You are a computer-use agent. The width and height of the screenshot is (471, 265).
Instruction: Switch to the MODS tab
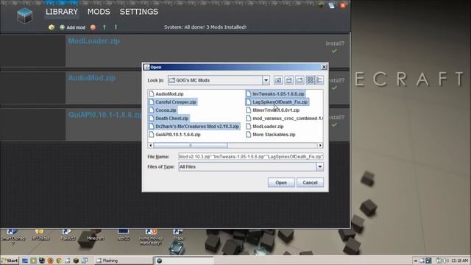tap(99, 12)
